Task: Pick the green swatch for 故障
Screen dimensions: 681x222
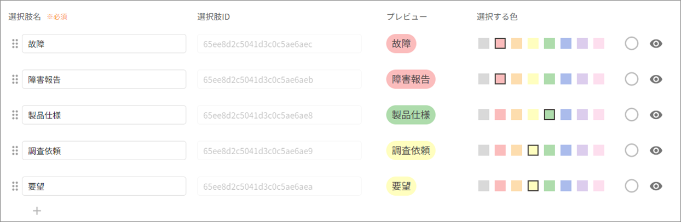Action: tap(550, 44)
